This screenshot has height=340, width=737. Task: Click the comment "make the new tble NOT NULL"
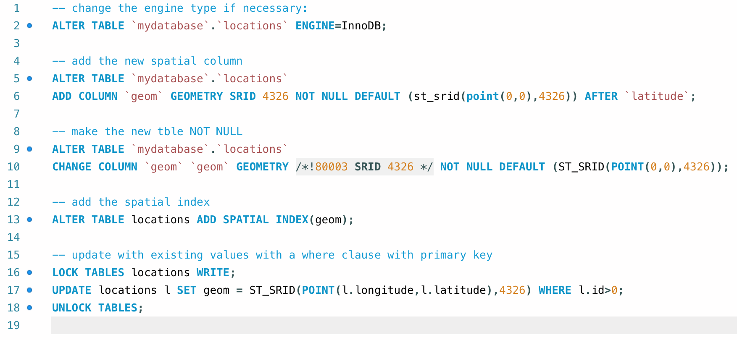pyautogui.click(x=147, y=131)
